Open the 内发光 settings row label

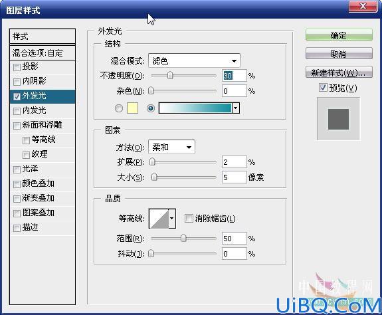(35, 110)
